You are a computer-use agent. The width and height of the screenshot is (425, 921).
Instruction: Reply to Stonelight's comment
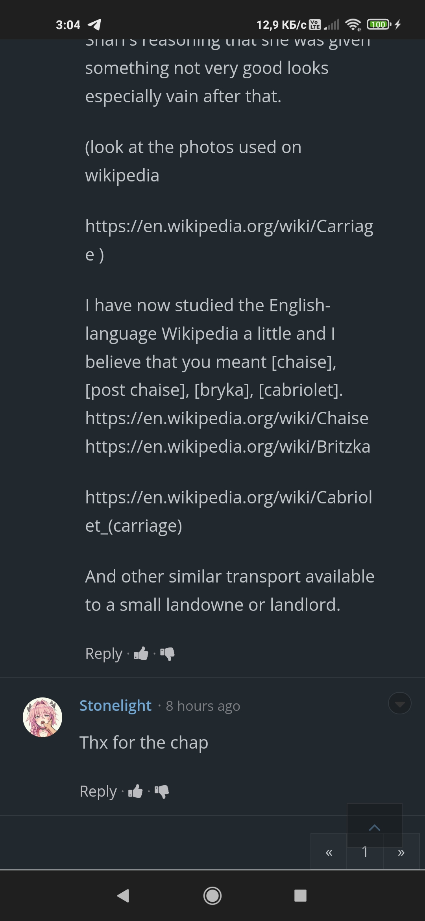click(x=98, y=791)
